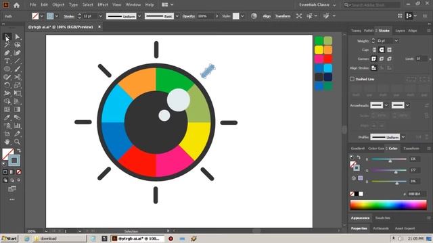Pick a color from the spectrum bar

[388, 205]
